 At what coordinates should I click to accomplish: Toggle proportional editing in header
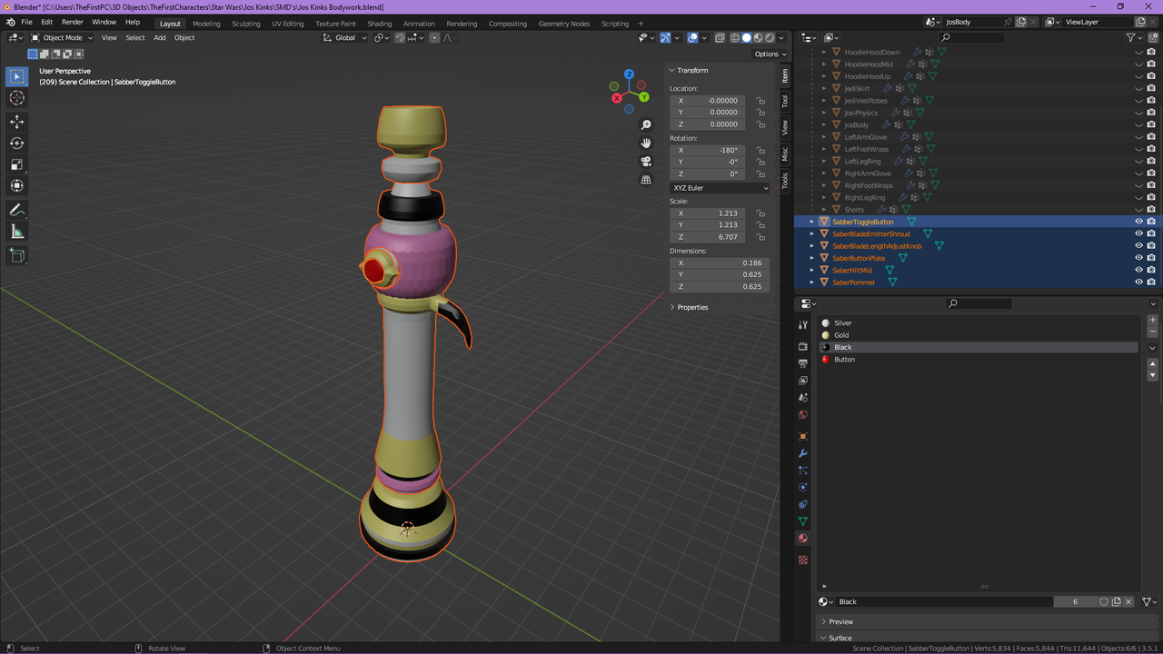(434, 38)
